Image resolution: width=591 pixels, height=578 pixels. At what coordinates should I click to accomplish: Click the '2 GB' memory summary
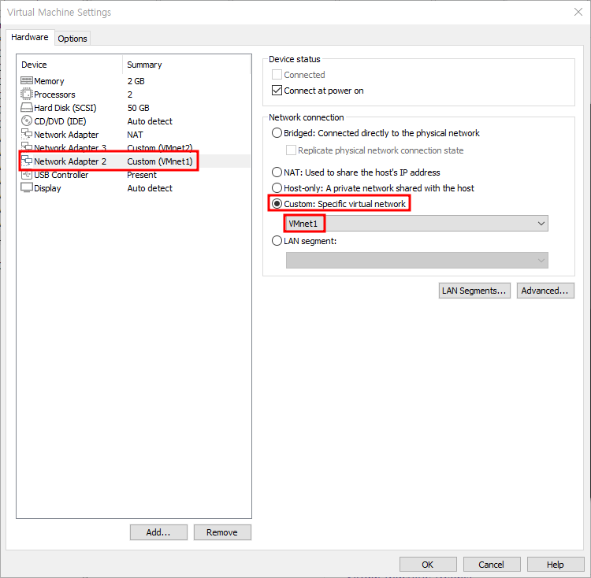pyautogui.click(x=136, y=81)
